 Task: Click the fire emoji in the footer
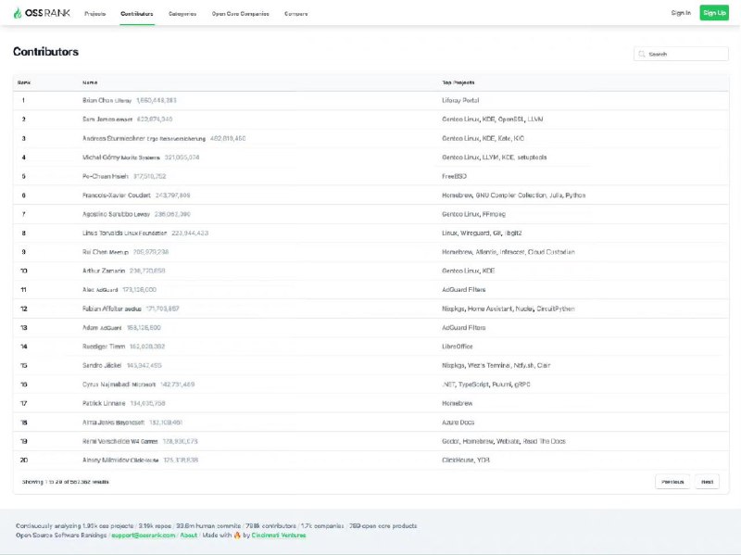pos(236,536)
